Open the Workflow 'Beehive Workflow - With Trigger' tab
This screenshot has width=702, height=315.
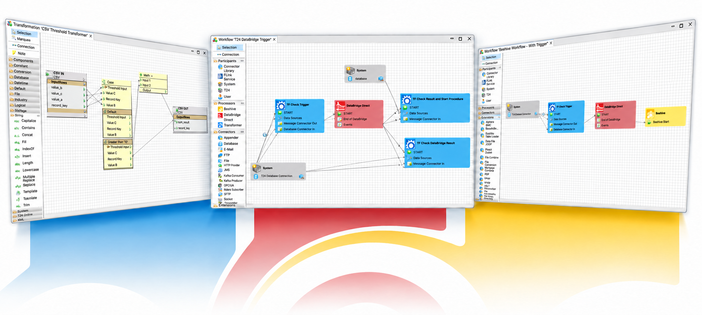click(x=516, y=47)
